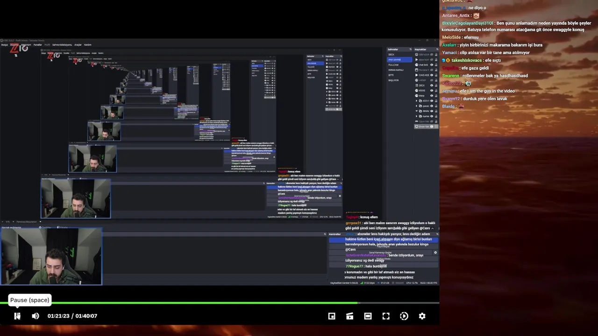Click the clip creation icon
The image size is (598, 336).
pos(349,316)
